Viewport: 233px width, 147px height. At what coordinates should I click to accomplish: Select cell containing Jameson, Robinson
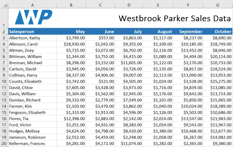coord(32,137)
